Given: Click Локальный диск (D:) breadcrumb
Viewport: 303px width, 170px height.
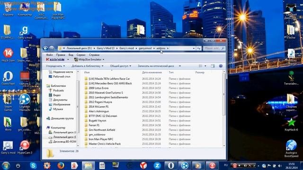Looking at the screenshot, I should [x=79, y=48].
